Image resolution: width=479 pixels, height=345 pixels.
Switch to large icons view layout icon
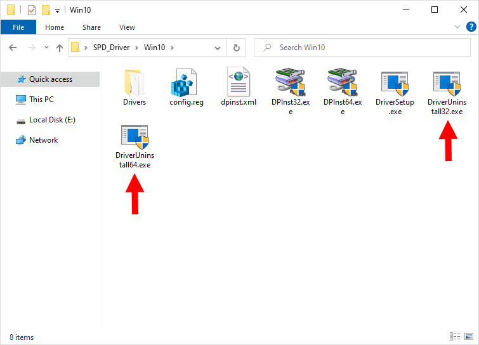pyautogui.click(x=469, y=337)
